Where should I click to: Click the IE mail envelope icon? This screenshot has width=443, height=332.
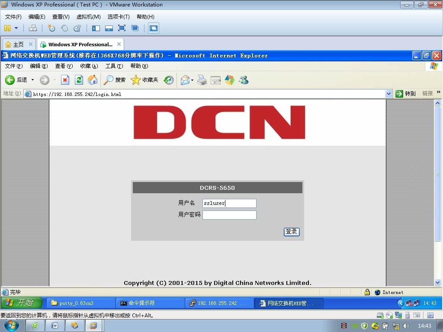tap(185, 80)
